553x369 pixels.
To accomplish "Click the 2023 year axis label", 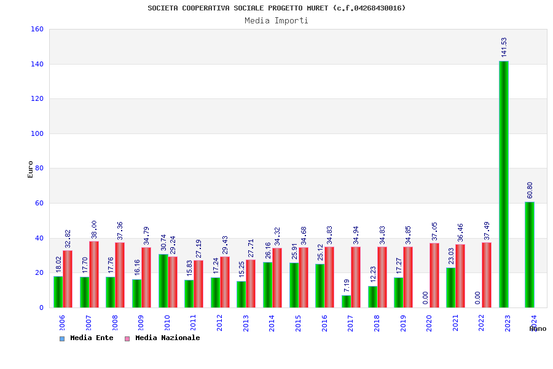I will pos(508,323).
